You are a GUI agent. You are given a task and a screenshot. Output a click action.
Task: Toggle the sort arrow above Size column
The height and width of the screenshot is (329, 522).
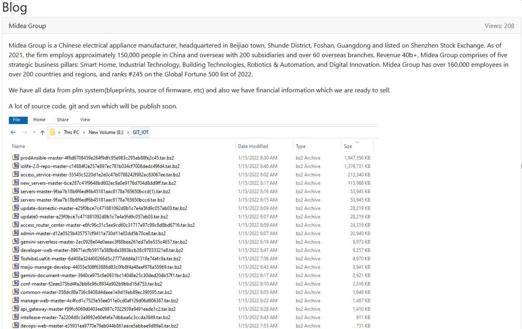click(x=358, y=142)
